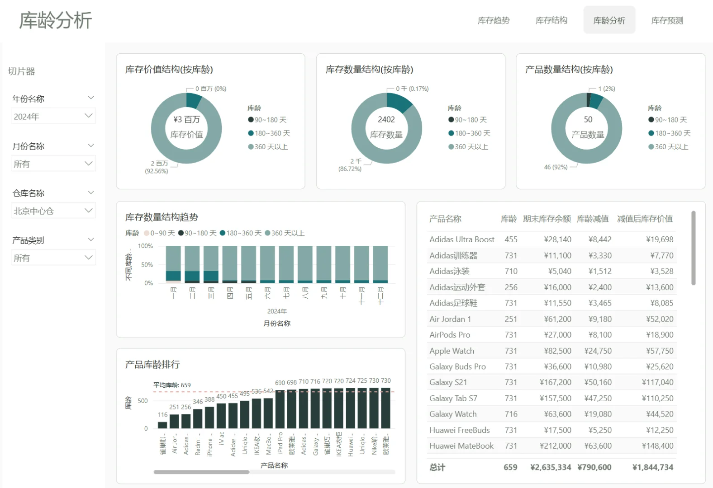
Task: Switch to 库存结构 tab
Action: pos(551,20)
